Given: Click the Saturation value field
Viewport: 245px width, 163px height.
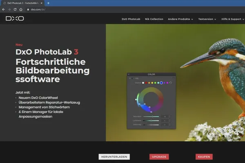Looking at the screenshot, I should (x=165, y=117).
